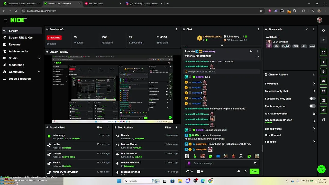Screen dimensions: 329x185
Task: Click the wrench icon in right rail
Action: [x=323, y=110]
